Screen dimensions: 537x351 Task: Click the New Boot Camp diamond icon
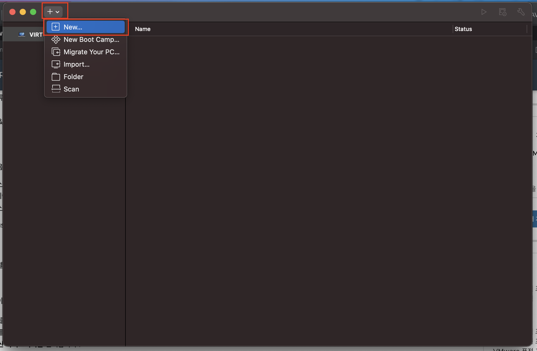coord(56,40)
